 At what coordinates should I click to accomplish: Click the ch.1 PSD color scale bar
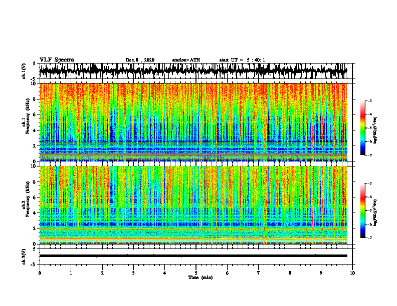pos(363,128)
